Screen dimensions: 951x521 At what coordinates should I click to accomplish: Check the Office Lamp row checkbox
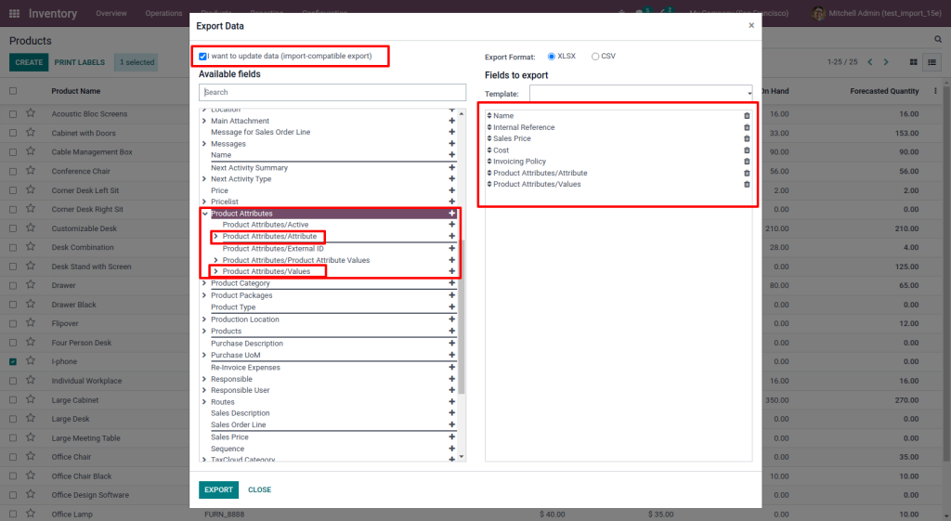pyautogui.click(x=13, y=514)
